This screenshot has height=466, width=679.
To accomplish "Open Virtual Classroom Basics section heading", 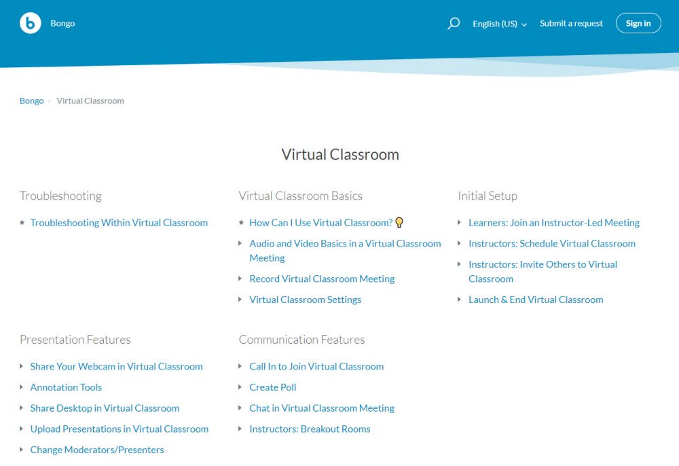I will (x=300, y=196).
